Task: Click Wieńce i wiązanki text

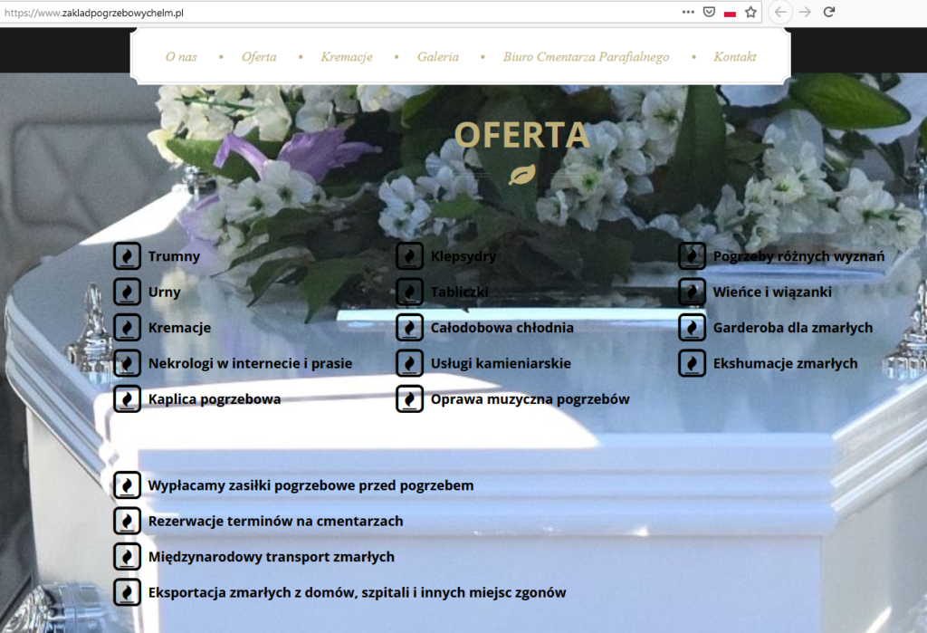Action: (772, 292)
